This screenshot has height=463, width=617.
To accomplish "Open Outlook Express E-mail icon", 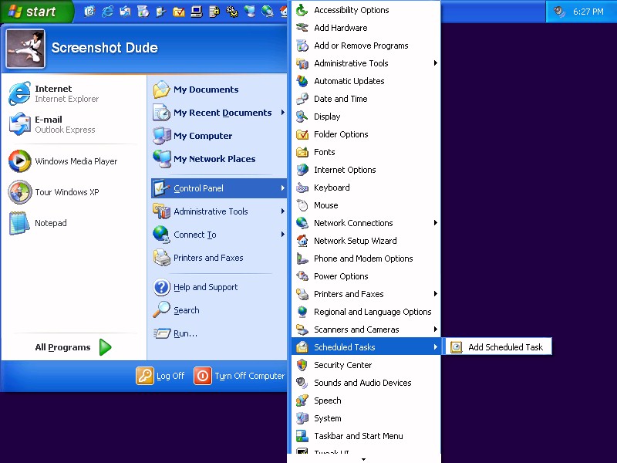I will click(x=19, y=124).
